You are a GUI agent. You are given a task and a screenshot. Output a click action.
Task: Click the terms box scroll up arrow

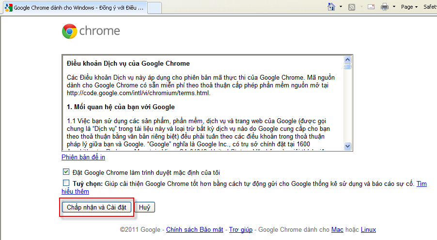348,59
